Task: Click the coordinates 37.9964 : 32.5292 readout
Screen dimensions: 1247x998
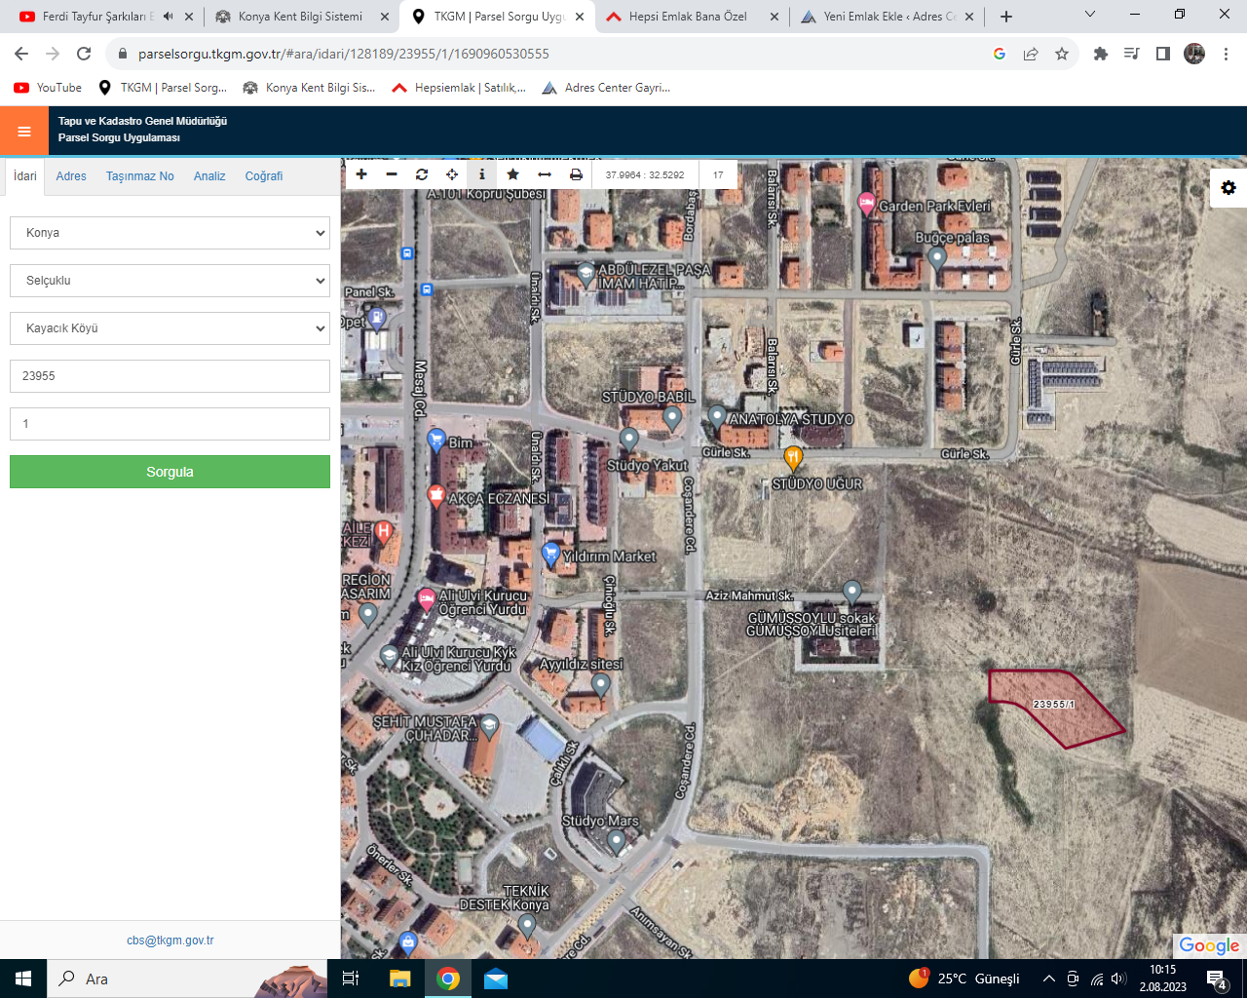Action: 645,175
